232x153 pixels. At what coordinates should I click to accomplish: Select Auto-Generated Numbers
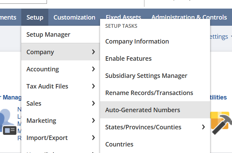[143, 110]
